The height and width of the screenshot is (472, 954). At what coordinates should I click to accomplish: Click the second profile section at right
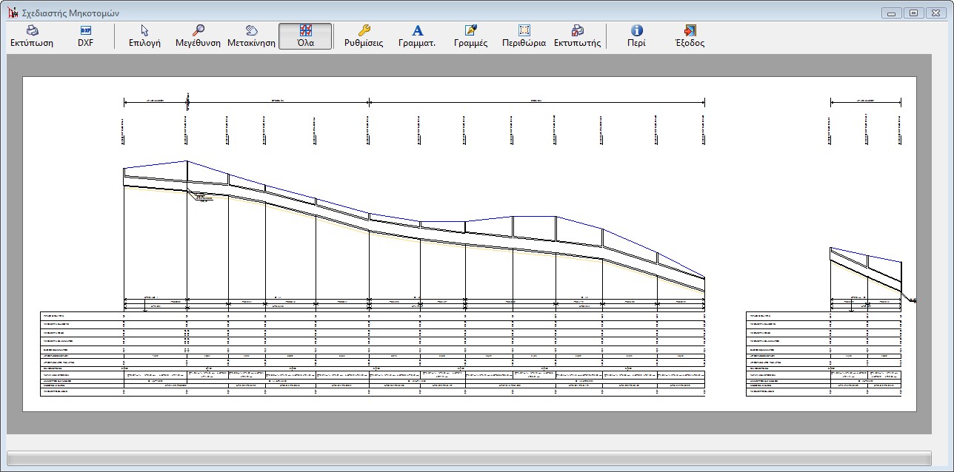(865, 274)
